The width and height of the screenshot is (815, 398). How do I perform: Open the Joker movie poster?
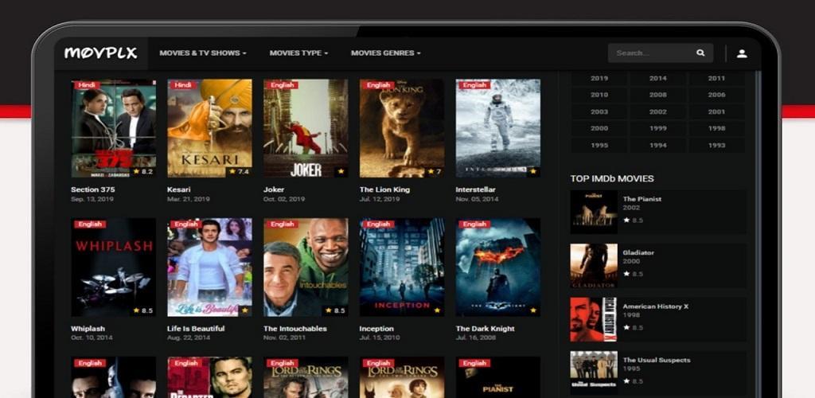(x=306, y=128)
